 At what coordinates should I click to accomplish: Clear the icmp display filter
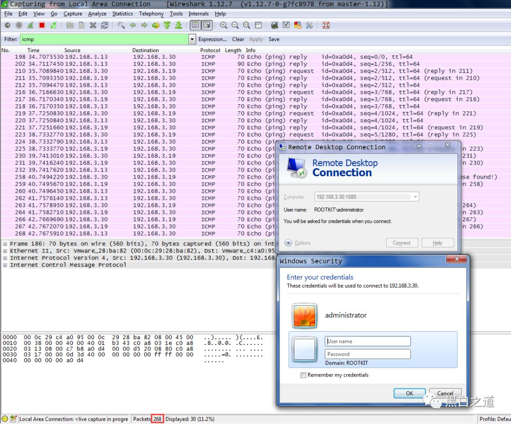(238, 39)
